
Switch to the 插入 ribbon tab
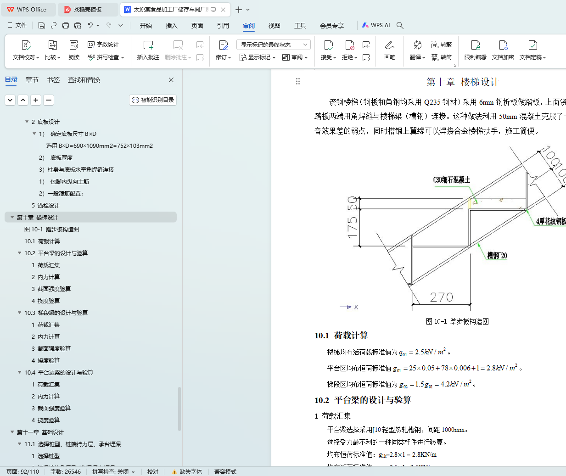tap(172, 26)
